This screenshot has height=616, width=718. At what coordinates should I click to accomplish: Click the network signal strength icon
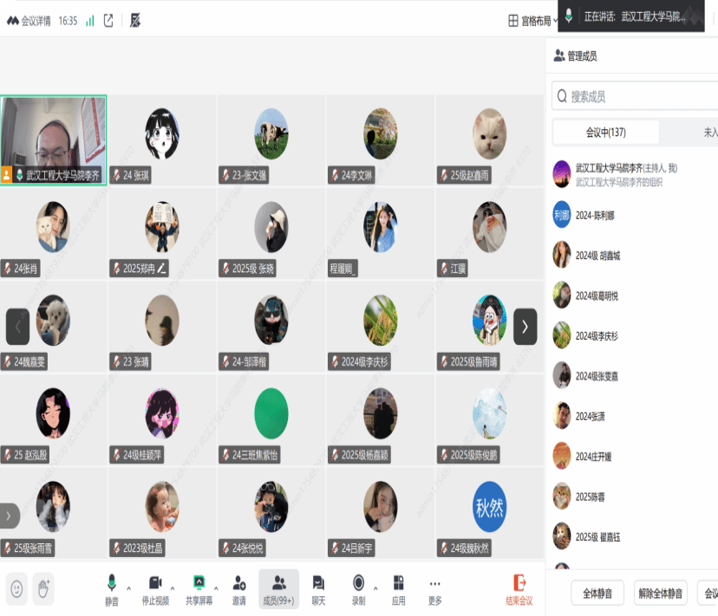[x=90, y=21]
